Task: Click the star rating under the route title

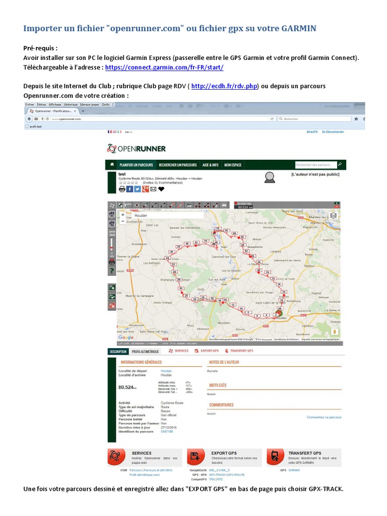Action: click(x=128, y=182)
